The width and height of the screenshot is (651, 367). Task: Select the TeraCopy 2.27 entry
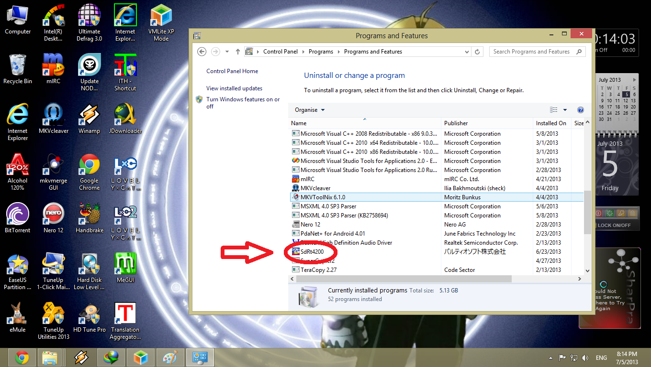pos(437,270)
